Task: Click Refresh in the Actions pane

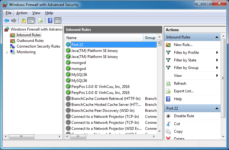Action: [180, 84]
